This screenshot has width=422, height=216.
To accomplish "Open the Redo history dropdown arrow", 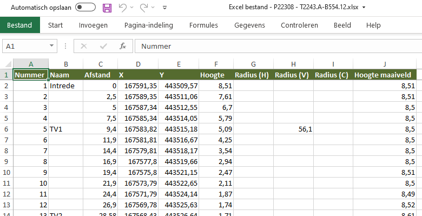I will point(153,8).
